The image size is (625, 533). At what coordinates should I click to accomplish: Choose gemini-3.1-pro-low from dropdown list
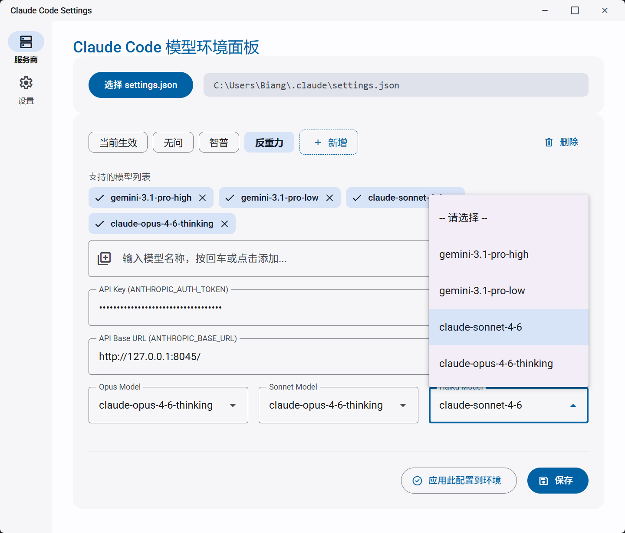[509, 291]
